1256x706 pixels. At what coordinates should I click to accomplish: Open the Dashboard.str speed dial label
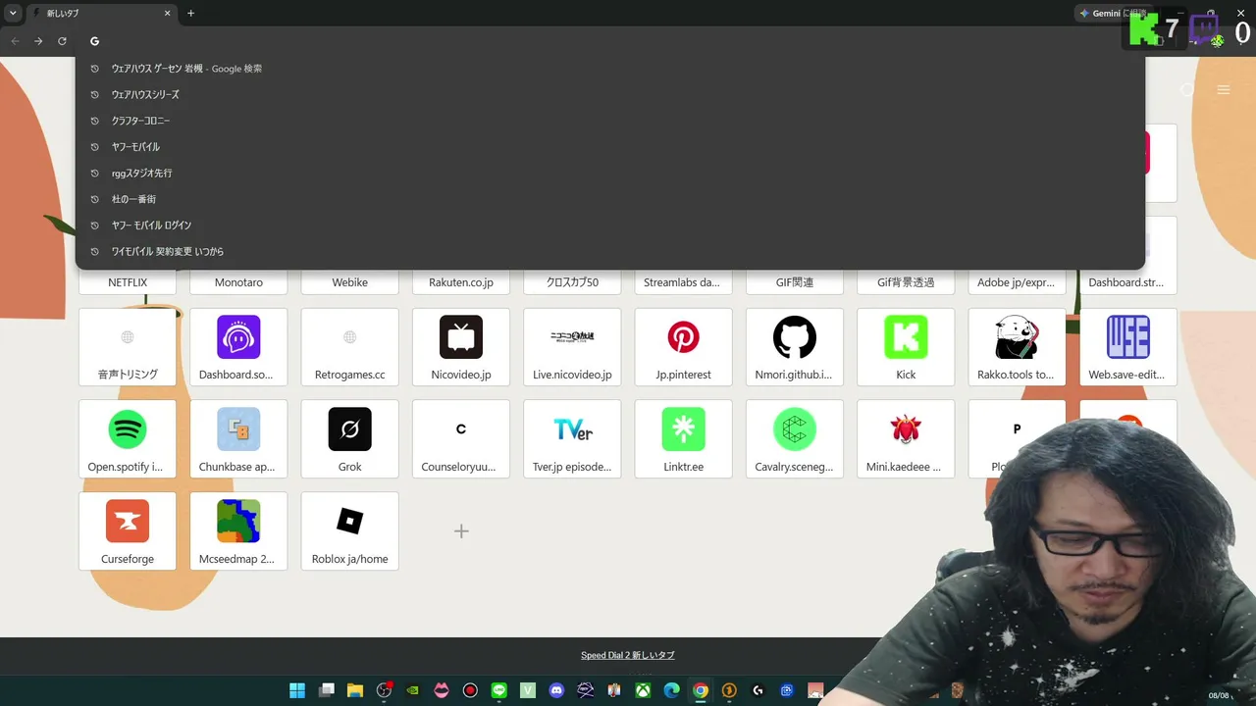coord(1126,282)
